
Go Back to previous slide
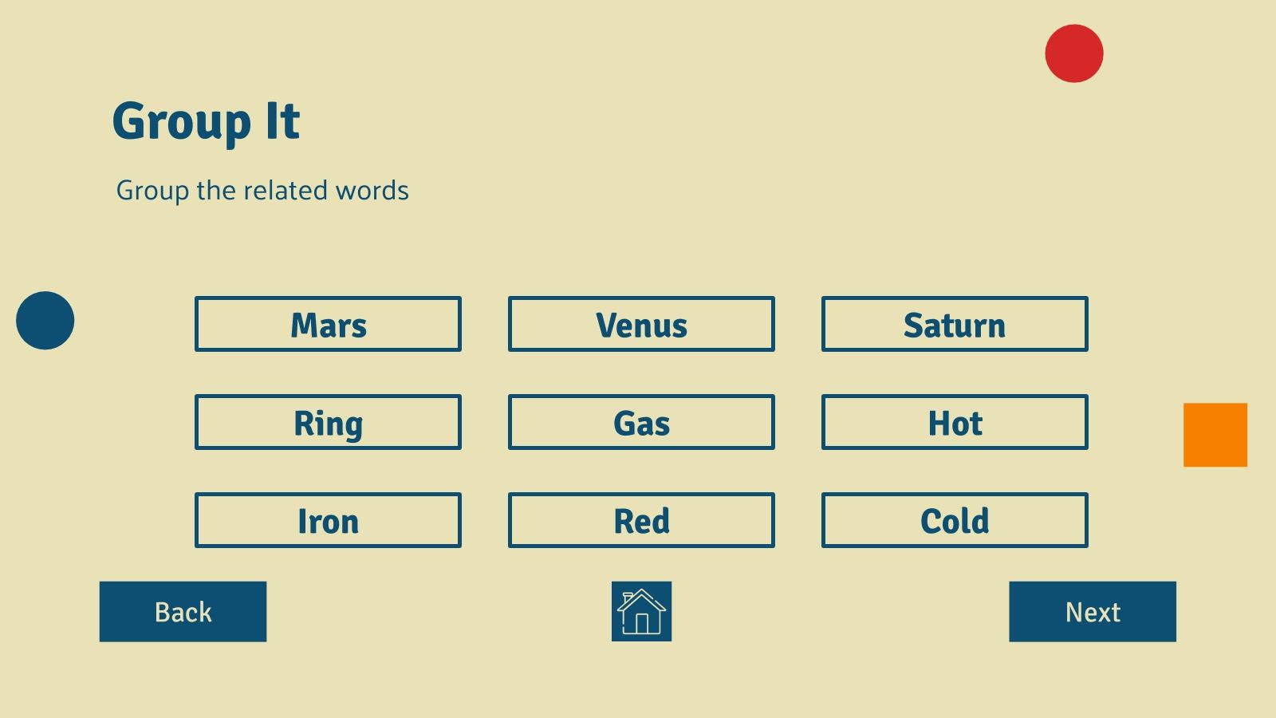183,611
